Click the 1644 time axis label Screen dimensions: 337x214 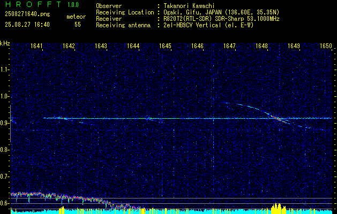133,46
